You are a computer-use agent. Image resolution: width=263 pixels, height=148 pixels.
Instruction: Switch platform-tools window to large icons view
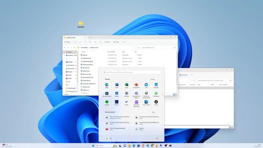[176, 95]
